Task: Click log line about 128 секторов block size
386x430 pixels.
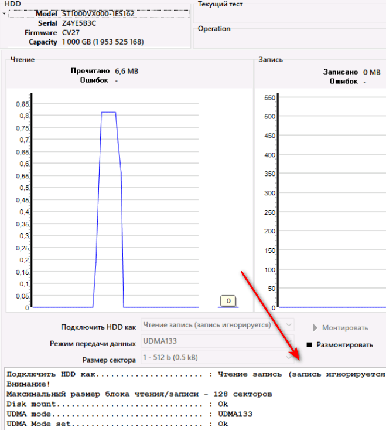Action: coord(139,394)
